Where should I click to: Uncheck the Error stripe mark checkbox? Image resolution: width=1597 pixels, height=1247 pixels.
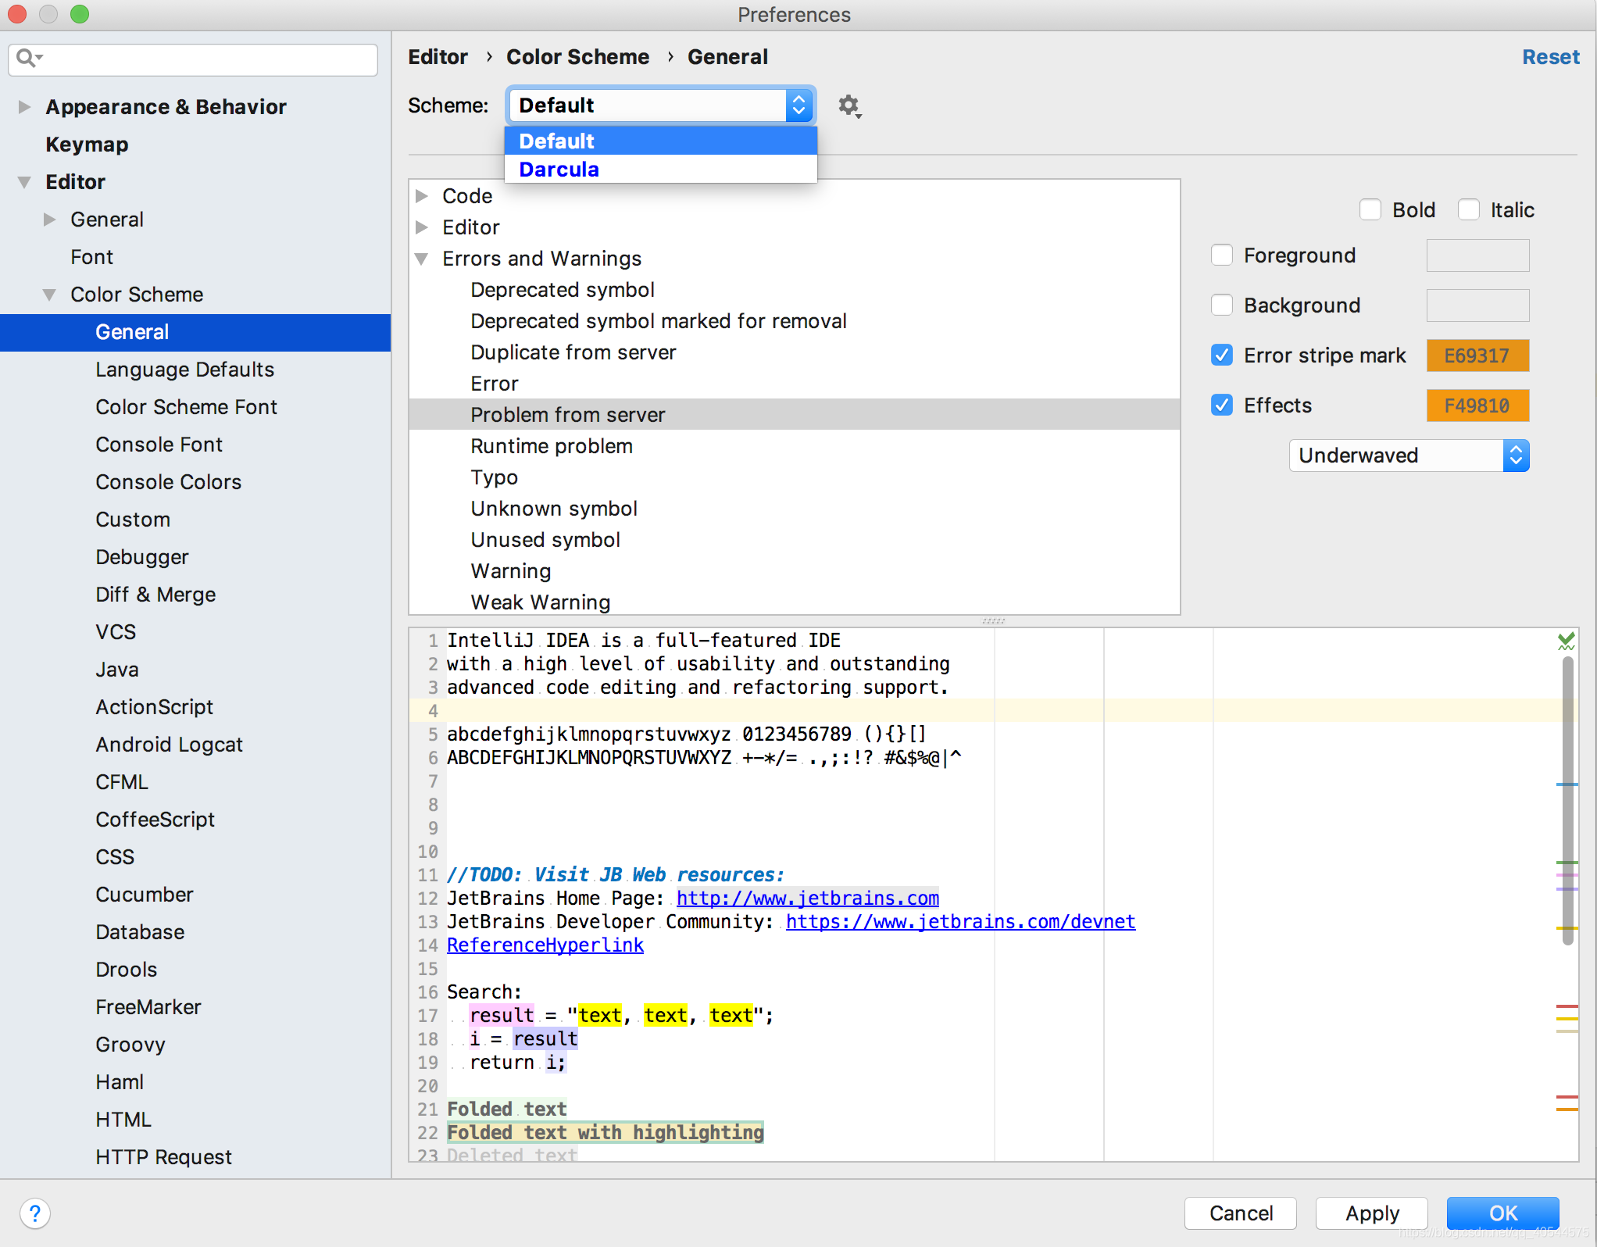[x=1222, y=356]
